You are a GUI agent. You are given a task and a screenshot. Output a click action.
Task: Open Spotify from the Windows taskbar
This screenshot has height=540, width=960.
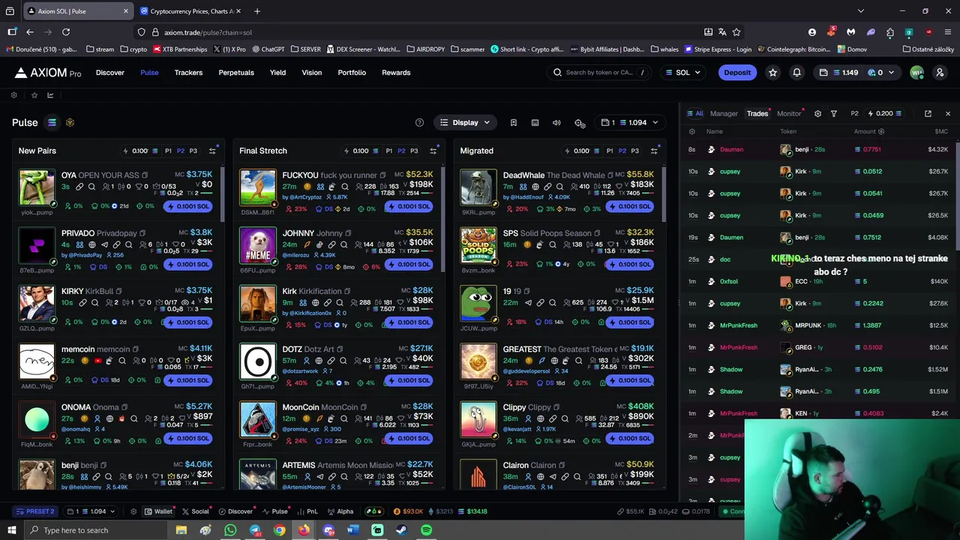[426, 530]
